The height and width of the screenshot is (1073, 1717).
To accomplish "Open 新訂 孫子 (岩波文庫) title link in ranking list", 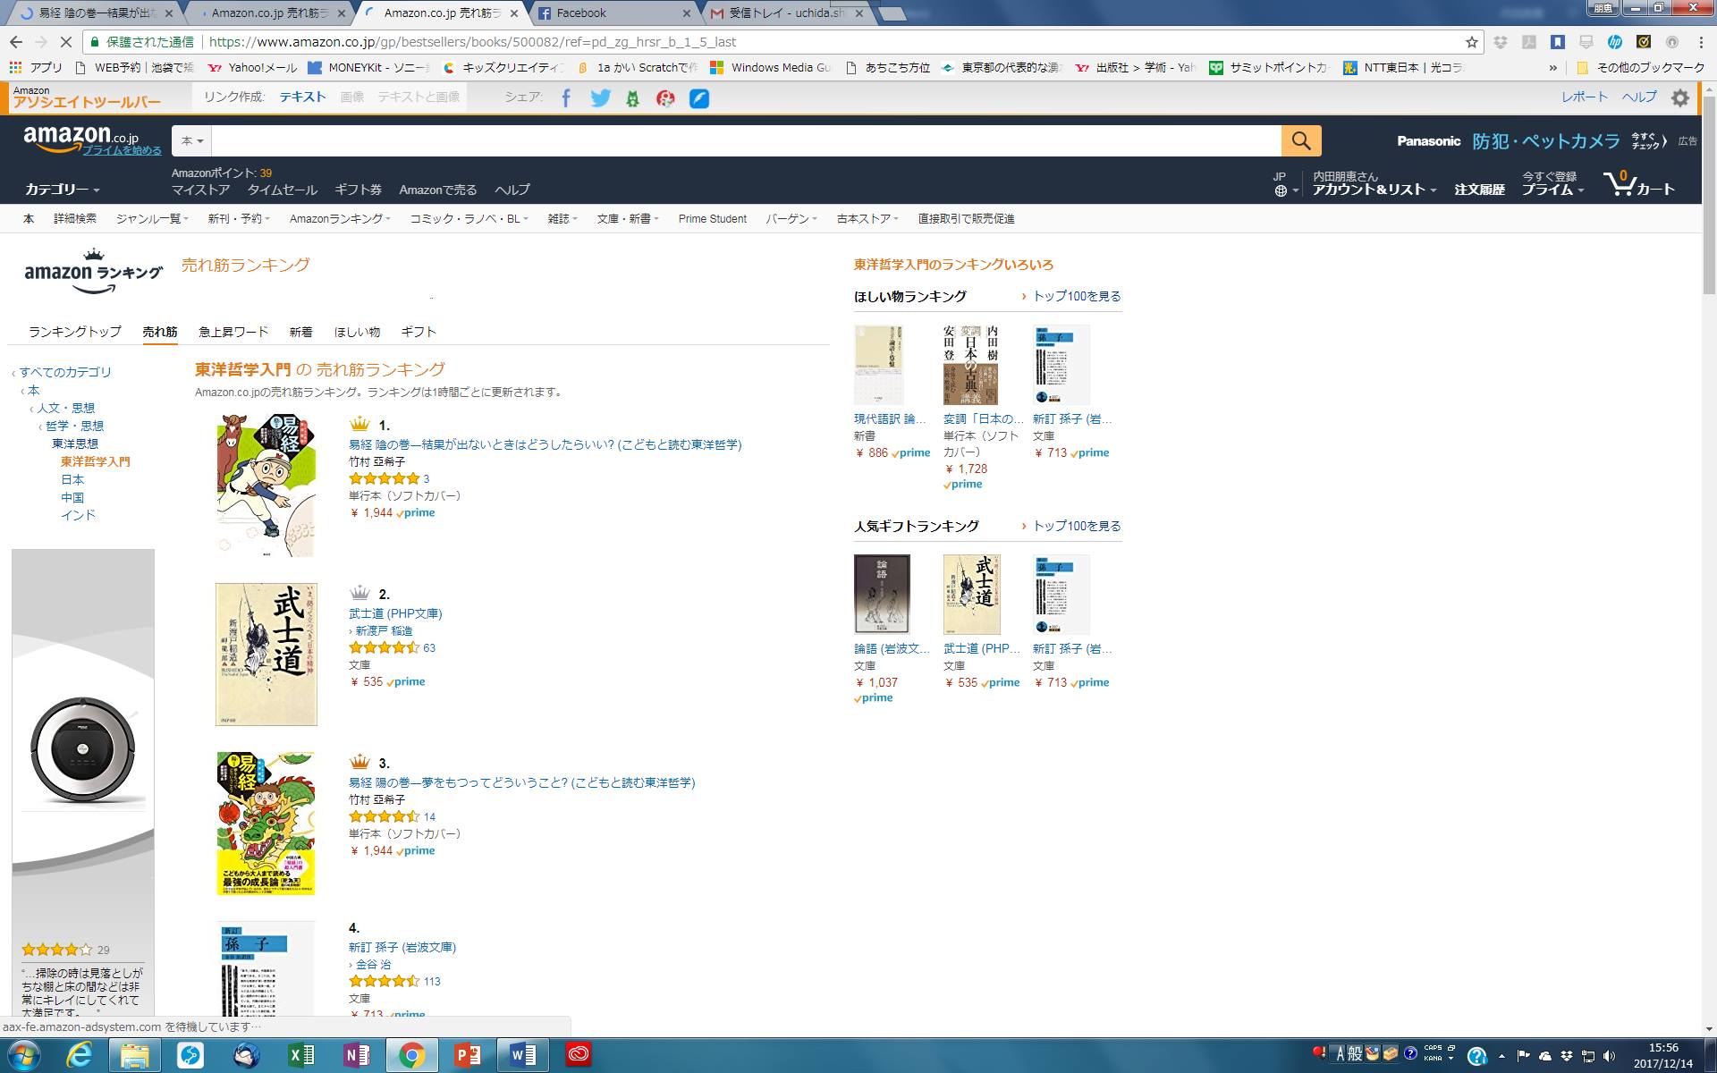I will 402,947.
